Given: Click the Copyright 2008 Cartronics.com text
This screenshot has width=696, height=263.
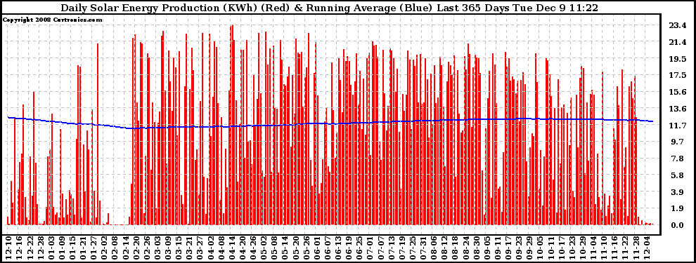Looking at the screenshot, I should click(x=53, y=20).
